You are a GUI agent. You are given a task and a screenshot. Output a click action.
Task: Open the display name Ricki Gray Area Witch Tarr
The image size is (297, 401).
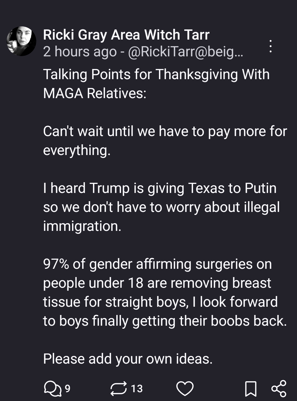click(x=126, y=35)
